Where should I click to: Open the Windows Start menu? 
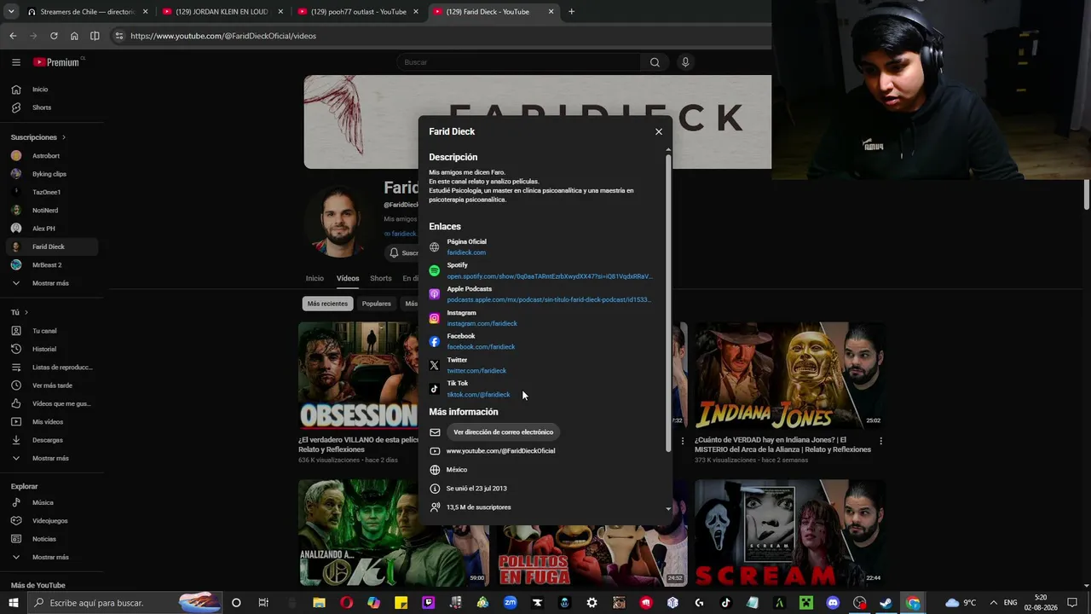point(13,603)
